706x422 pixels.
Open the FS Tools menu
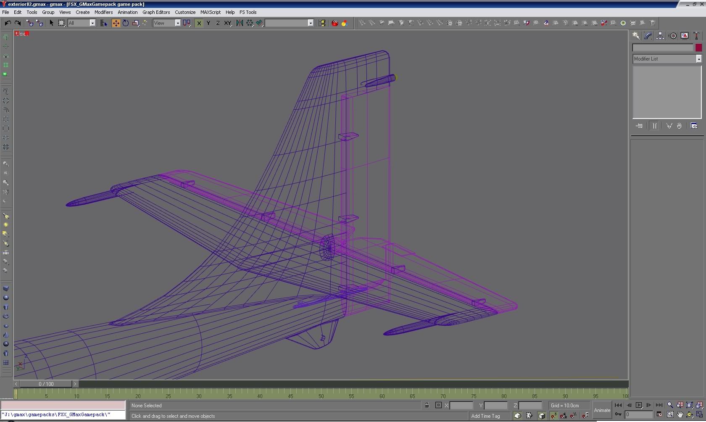pyautogui.click(x=248, y=12)
